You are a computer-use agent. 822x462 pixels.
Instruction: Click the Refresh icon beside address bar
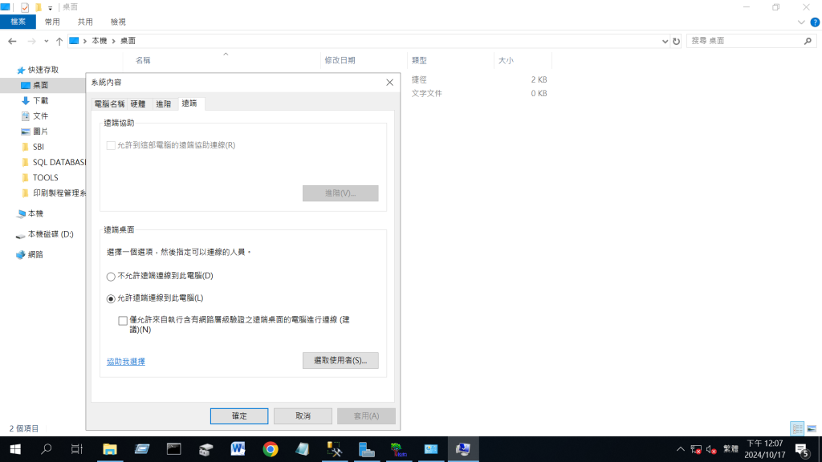click(677, 41)
